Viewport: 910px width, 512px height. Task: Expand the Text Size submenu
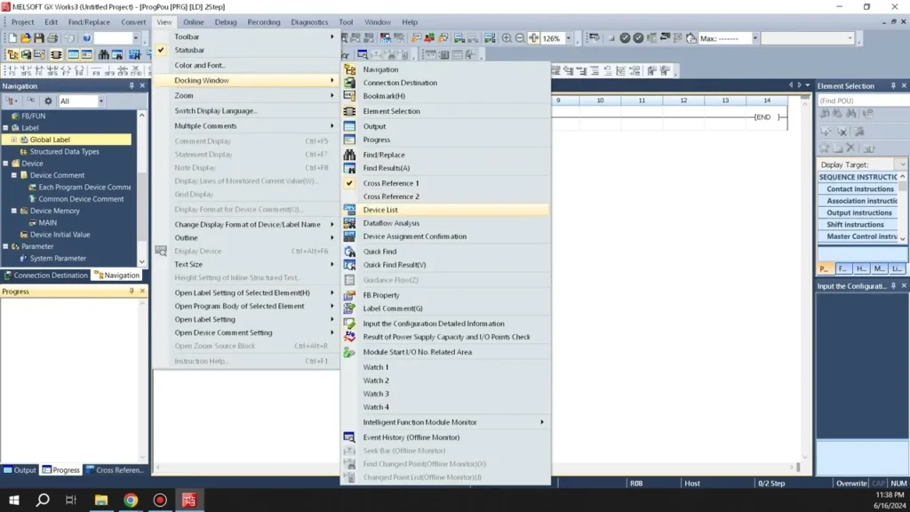(x=247, y=264)
